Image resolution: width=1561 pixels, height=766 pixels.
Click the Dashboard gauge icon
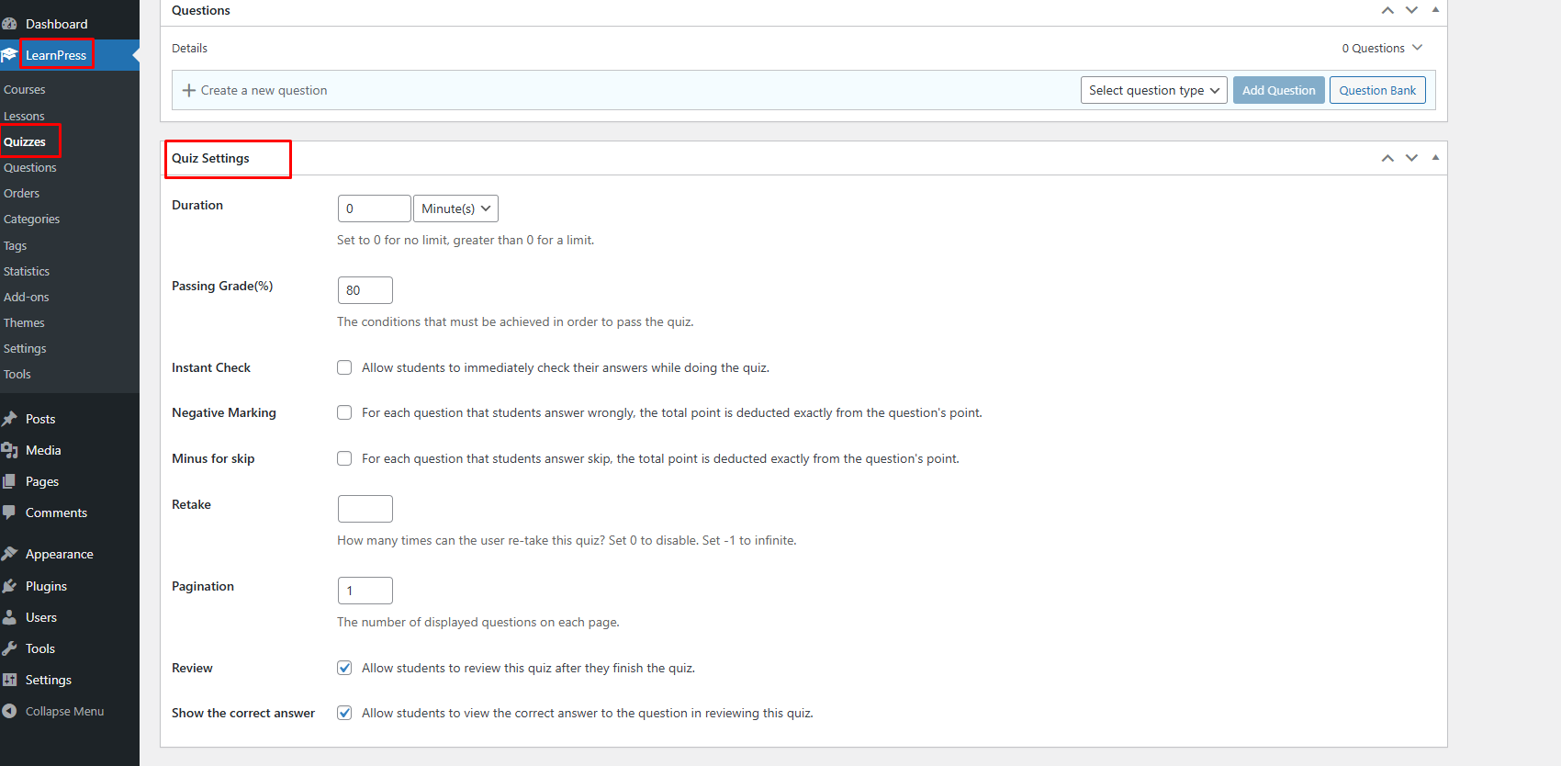(10, 24)
